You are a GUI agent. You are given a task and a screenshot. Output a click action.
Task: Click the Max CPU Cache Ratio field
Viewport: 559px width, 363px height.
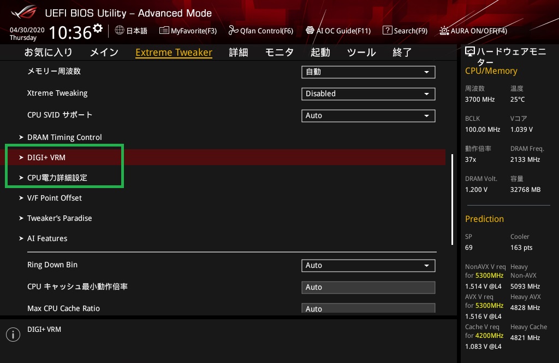(x=368, y=308)
